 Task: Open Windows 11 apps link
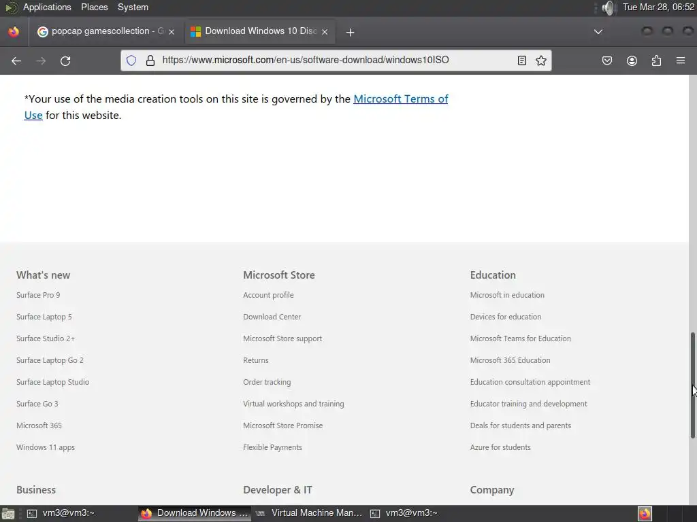click(x=46, y=447)
